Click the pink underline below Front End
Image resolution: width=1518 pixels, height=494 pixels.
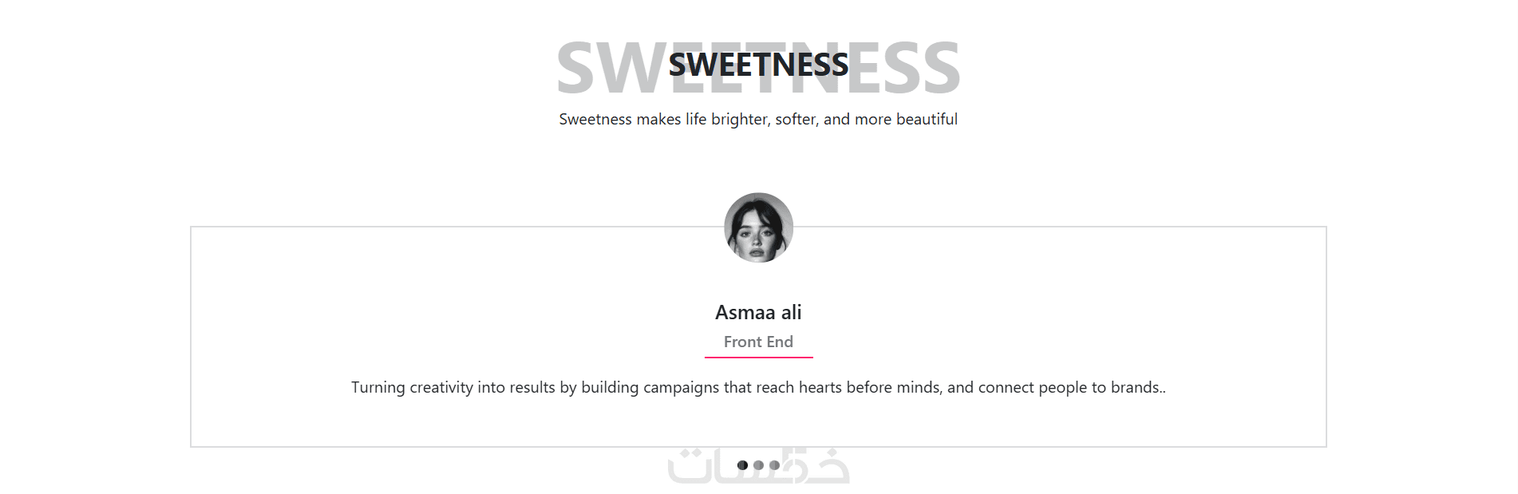tap(758, 358)
